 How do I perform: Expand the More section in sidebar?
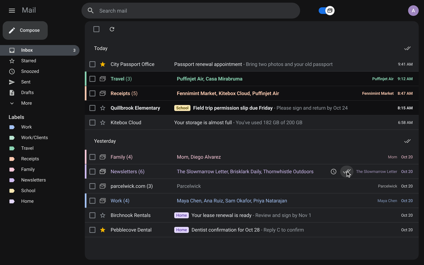(40, 103)
